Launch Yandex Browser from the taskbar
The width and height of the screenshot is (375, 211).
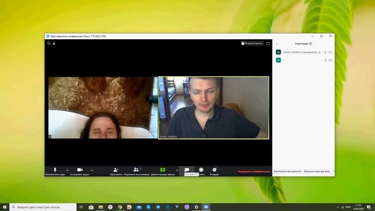point(110,207)
